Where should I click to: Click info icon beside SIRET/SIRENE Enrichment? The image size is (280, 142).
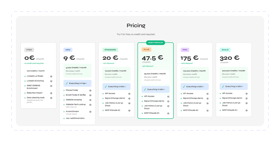(x=51, y=86)
